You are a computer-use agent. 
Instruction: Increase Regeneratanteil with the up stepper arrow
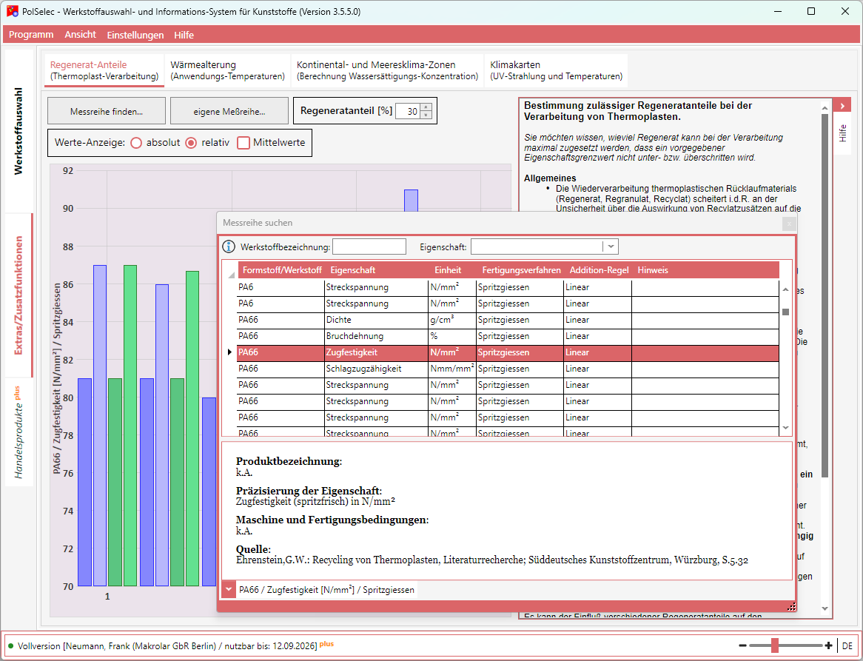(426, 108)
